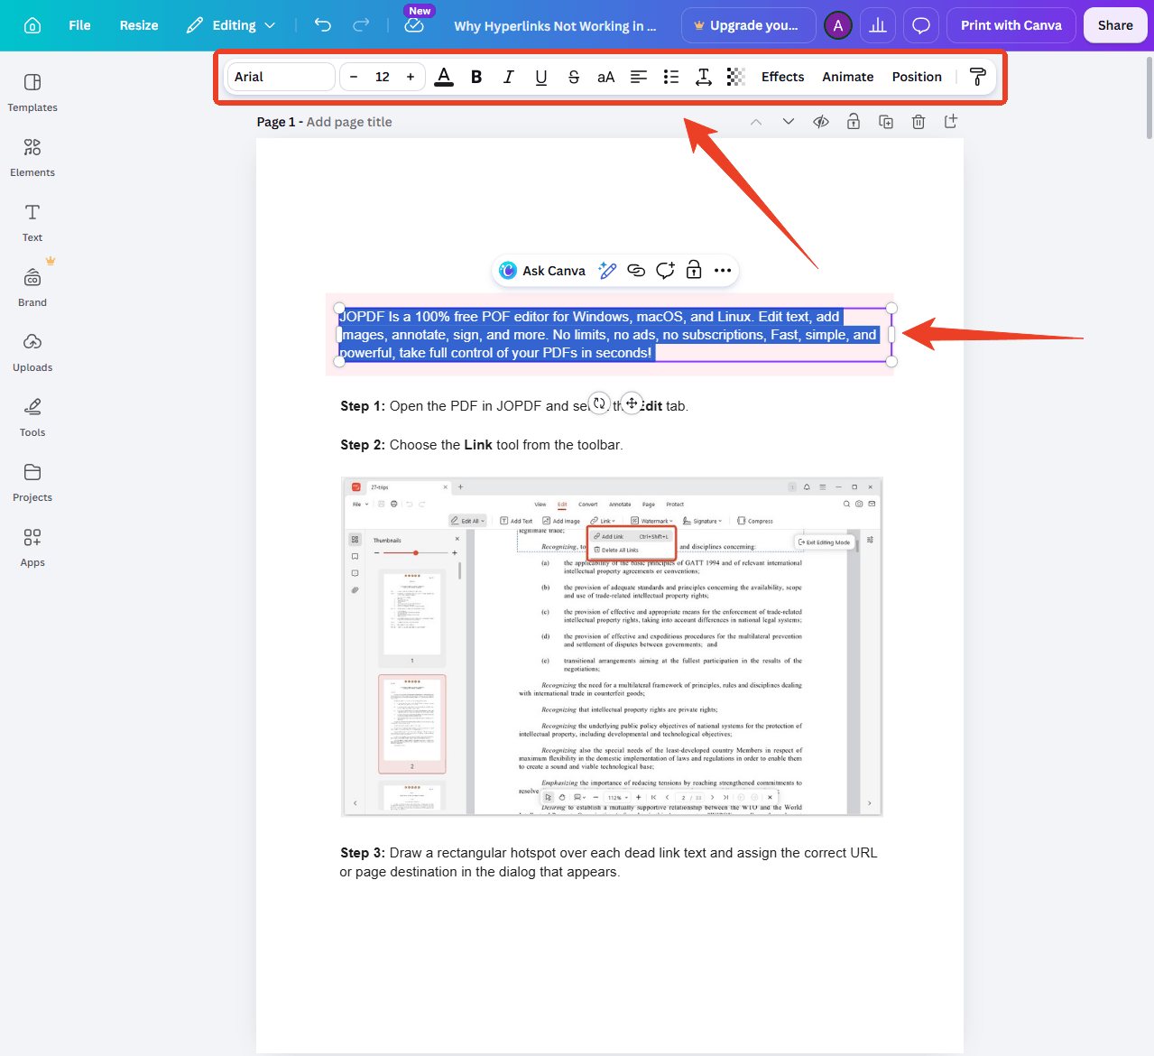Select the embedded JOPDF screenshot image

pos(612,646)
